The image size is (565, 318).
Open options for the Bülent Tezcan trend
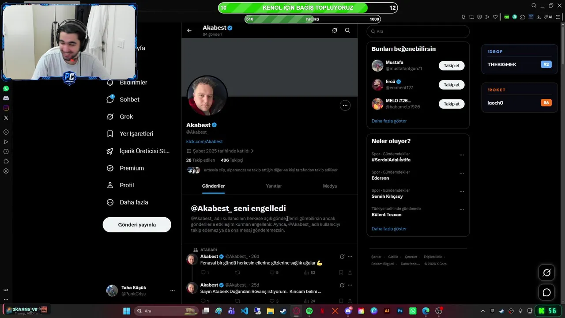click(x=462, y=210)
